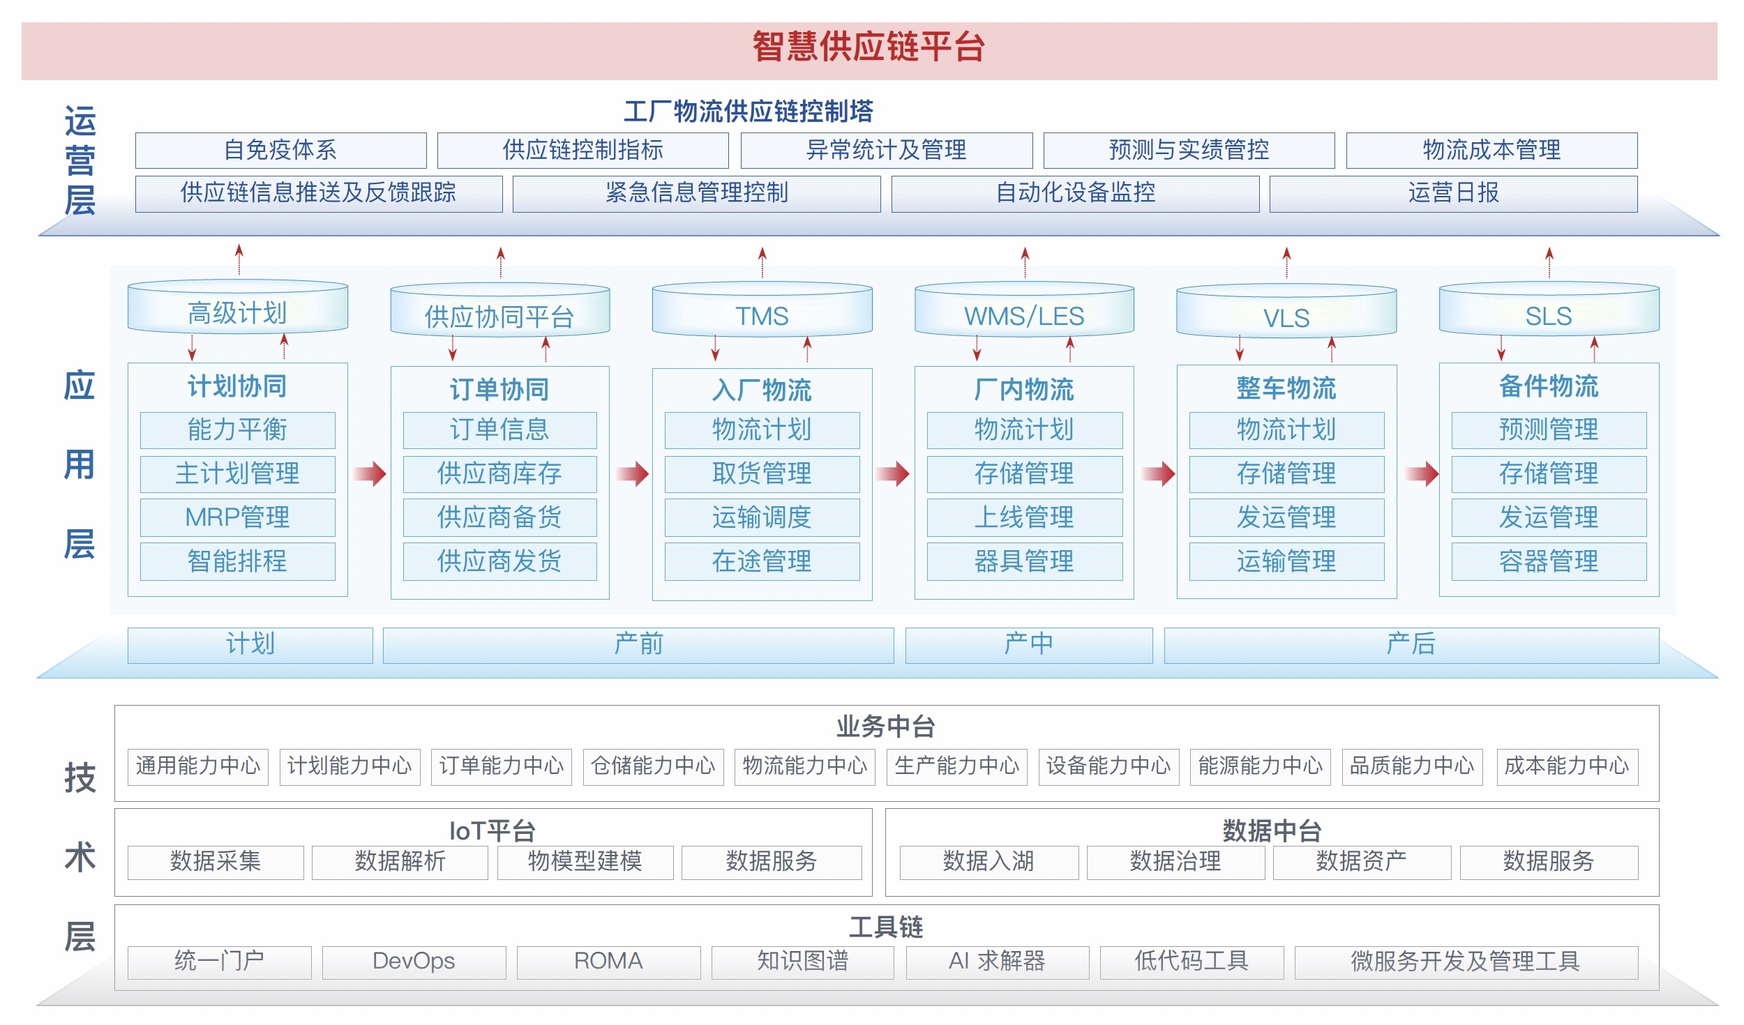Select the 数据解析 box
Viewport: 1744px width, 1025px height.
click(x=400, y=862)
